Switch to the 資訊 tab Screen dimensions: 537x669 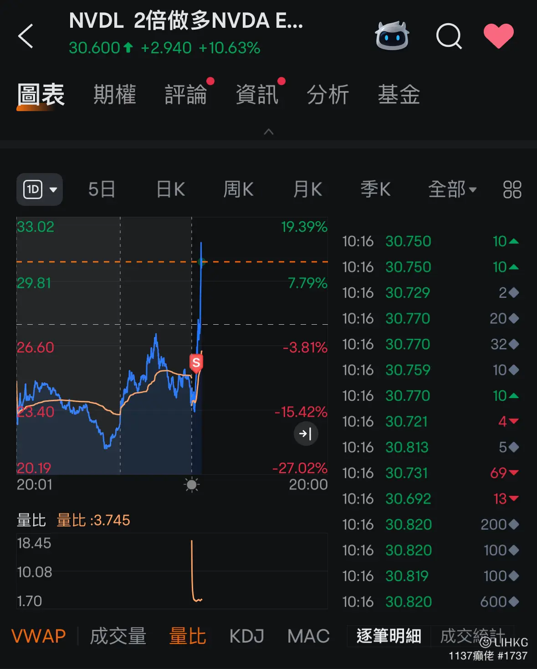coord(257,95)
